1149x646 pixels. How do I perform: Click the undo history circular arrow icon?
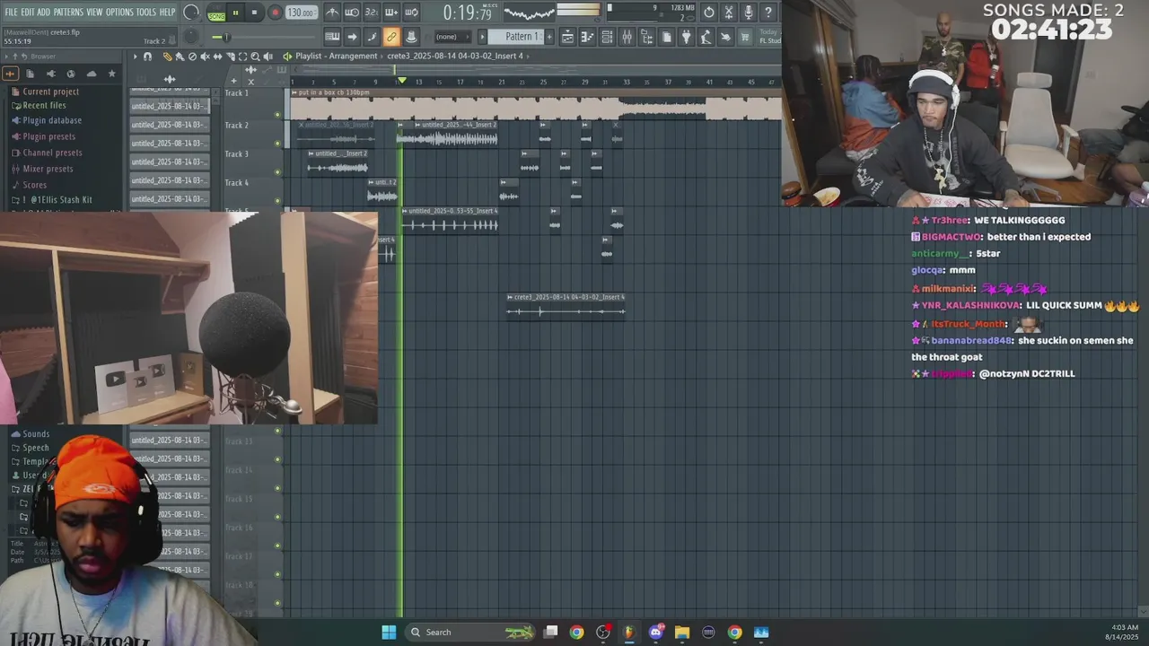click(709, 13)
